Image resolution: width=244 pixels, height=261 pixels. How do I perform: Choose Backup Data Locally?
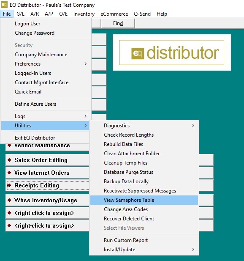point(144,181)
